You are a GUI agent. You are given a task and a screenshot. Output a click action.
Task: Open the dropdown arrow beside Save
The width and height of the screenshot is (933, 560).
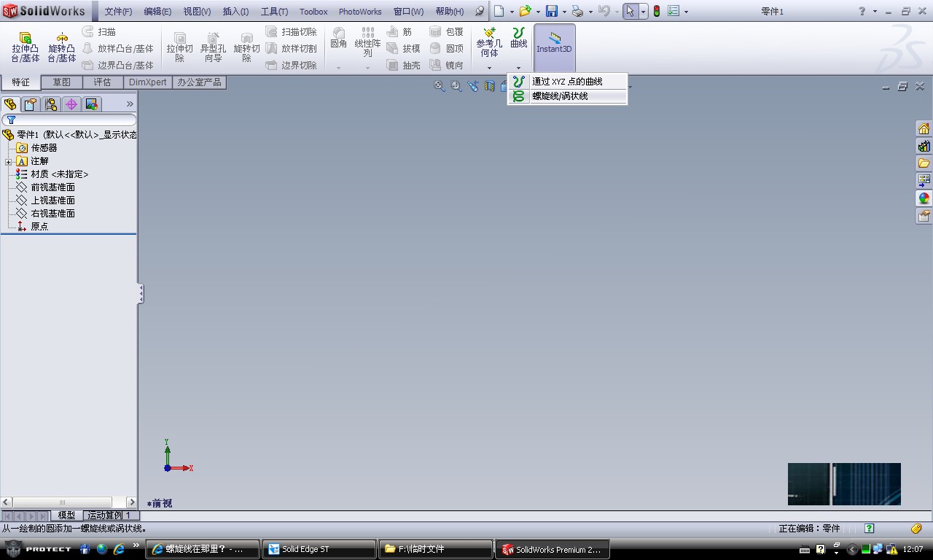tap(564, 12)
